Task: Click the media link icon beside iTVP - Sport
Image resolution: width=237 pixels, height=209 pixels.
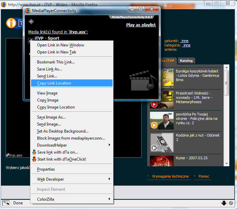Action: click(x=31, y=40)
